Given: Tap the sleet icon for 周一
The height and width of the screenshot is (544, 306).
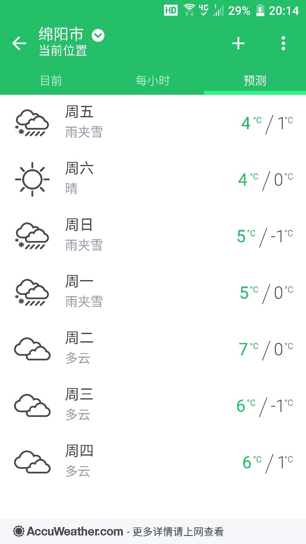Looking at the screenshot, I should click(32, 292).
